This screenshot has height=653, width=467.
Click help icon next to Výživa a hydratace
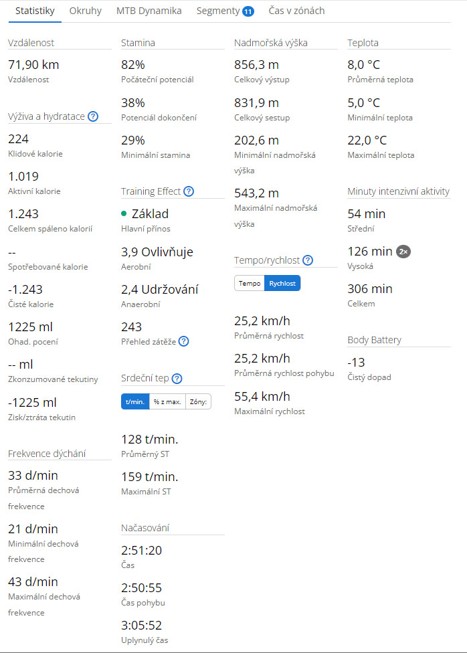click(x=93, y=116)
